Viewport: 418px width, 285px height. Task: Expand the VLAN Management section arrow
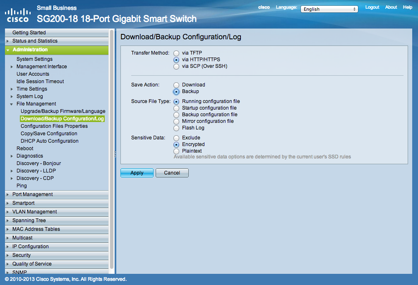pyautogui.click(x=8, y=212)
